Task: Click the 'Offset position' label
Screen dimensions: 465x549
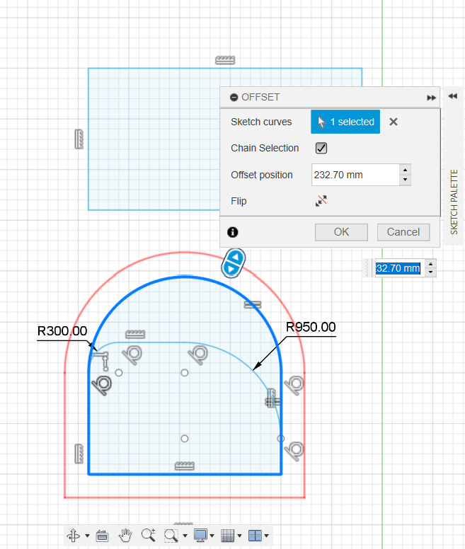Action: [x=262, y=175]
